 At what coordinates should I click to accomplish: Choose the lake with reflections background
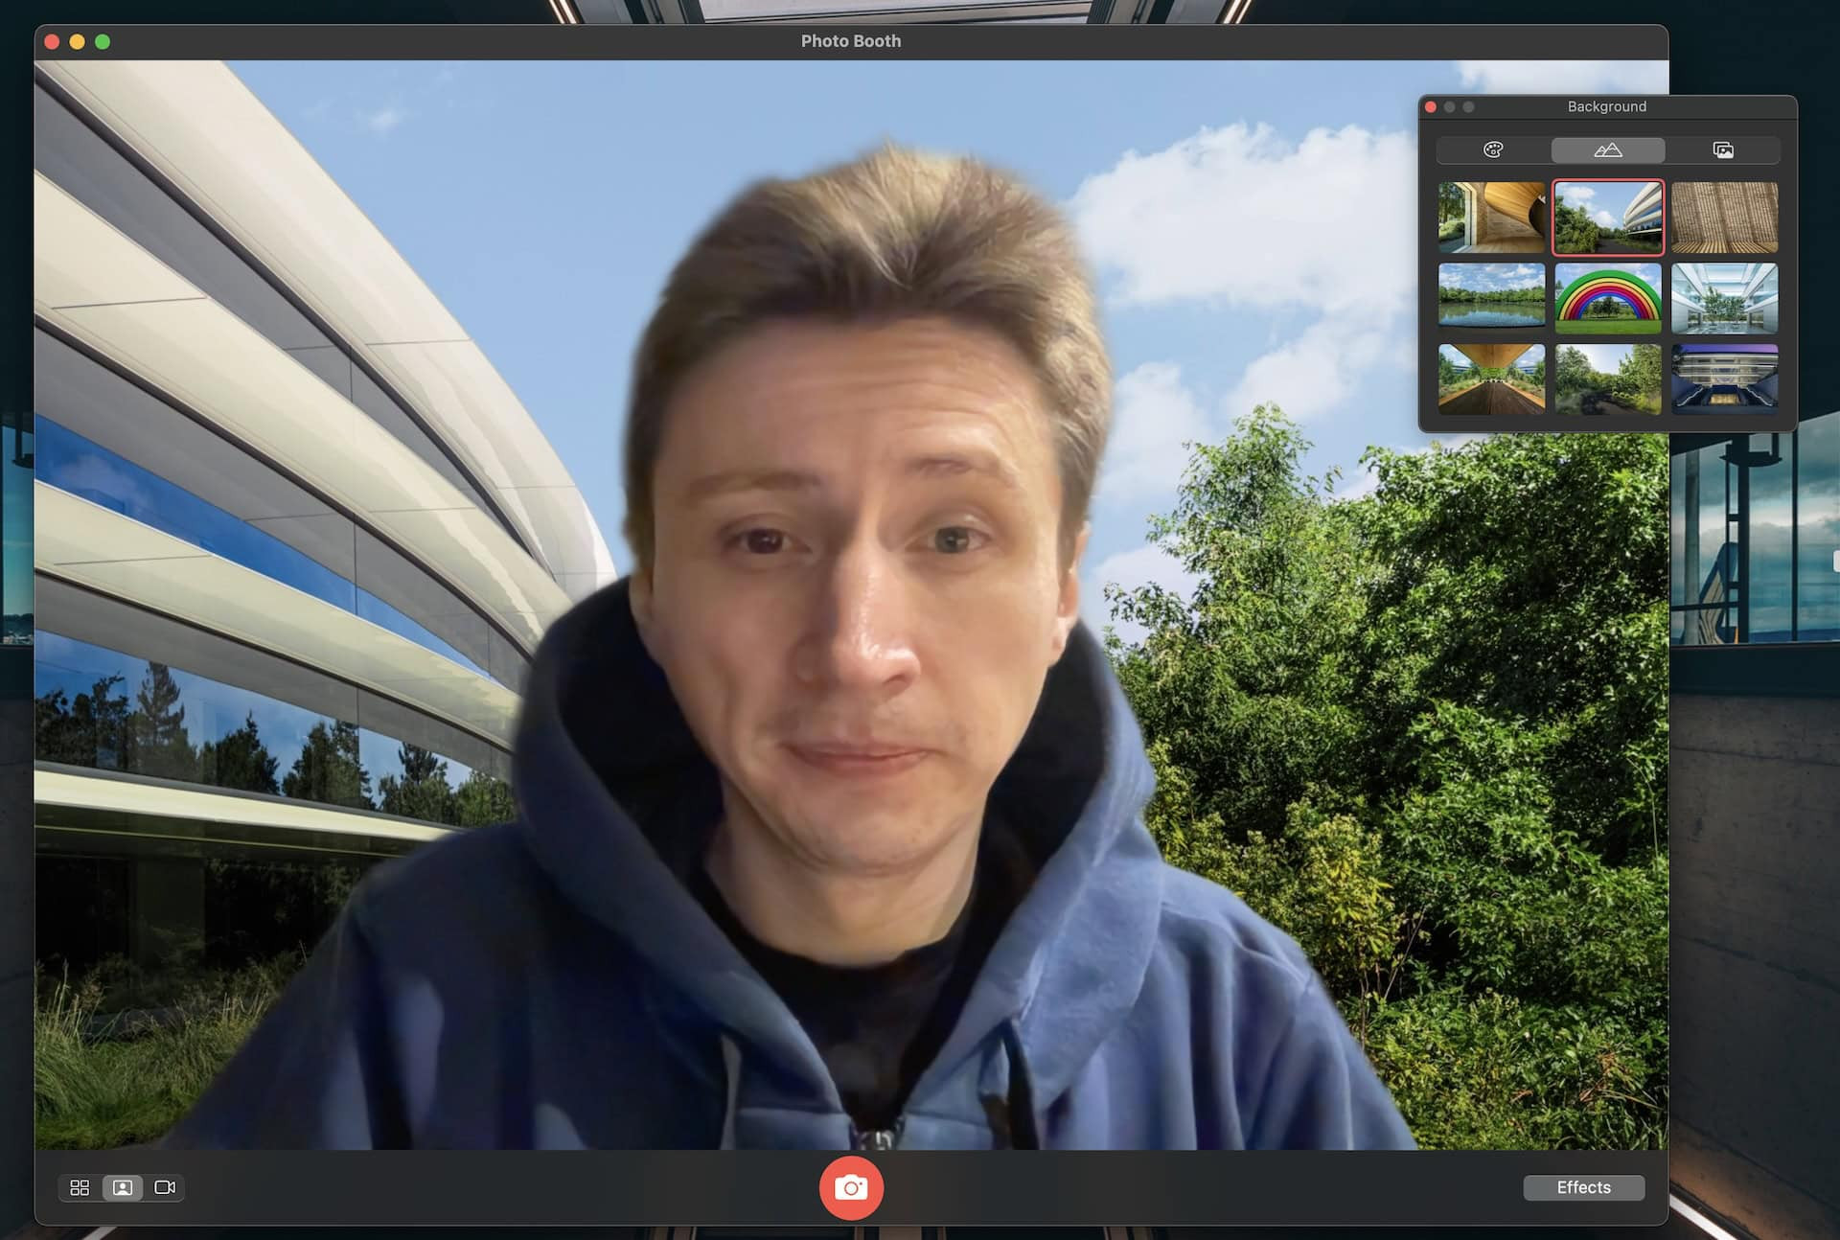pos(1492,298)
